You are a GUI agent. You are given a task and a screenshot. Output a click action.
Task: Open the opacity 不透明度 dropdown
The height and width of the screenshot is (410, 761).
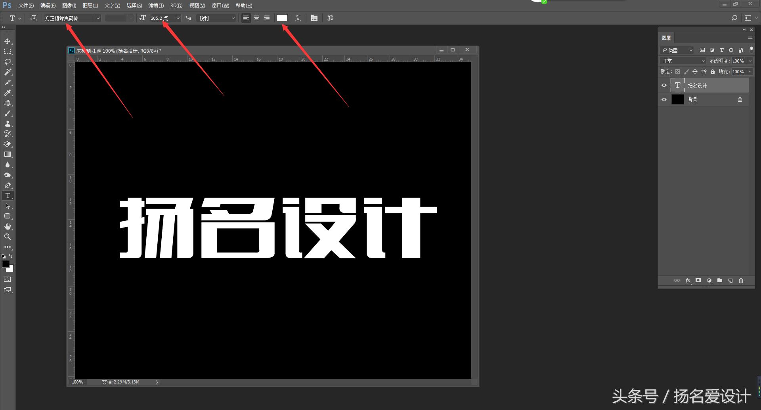pyautogui.click(x=750, y=61)
